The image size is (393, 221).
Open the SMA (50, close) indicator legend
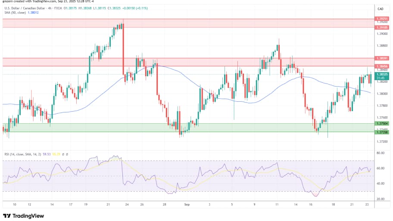point(15,12)
